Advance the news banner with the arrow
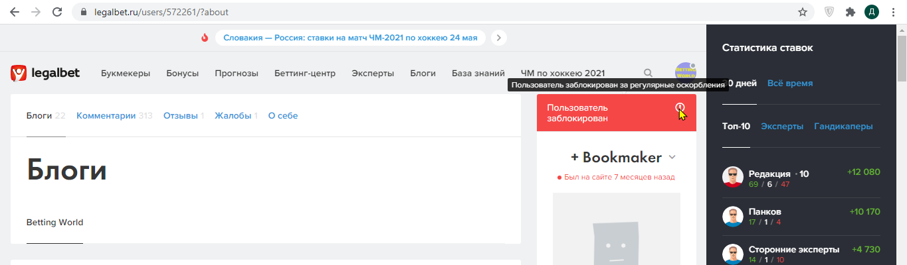This screenshot has height=265, width=907. tap(499, 38)
